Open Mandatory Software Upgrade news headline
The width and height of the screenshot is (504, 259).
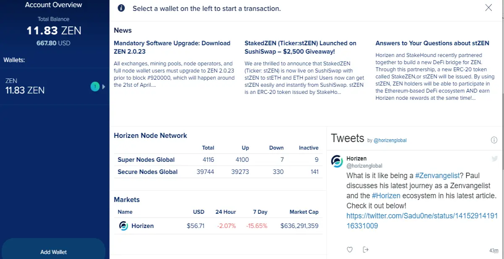tap(172, 47)
